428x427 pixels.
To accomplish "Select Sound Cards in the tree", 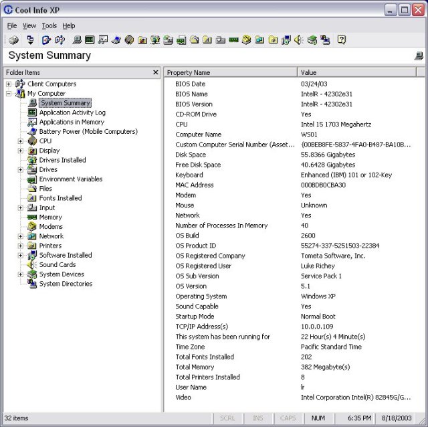I will (x=58, y=265).
